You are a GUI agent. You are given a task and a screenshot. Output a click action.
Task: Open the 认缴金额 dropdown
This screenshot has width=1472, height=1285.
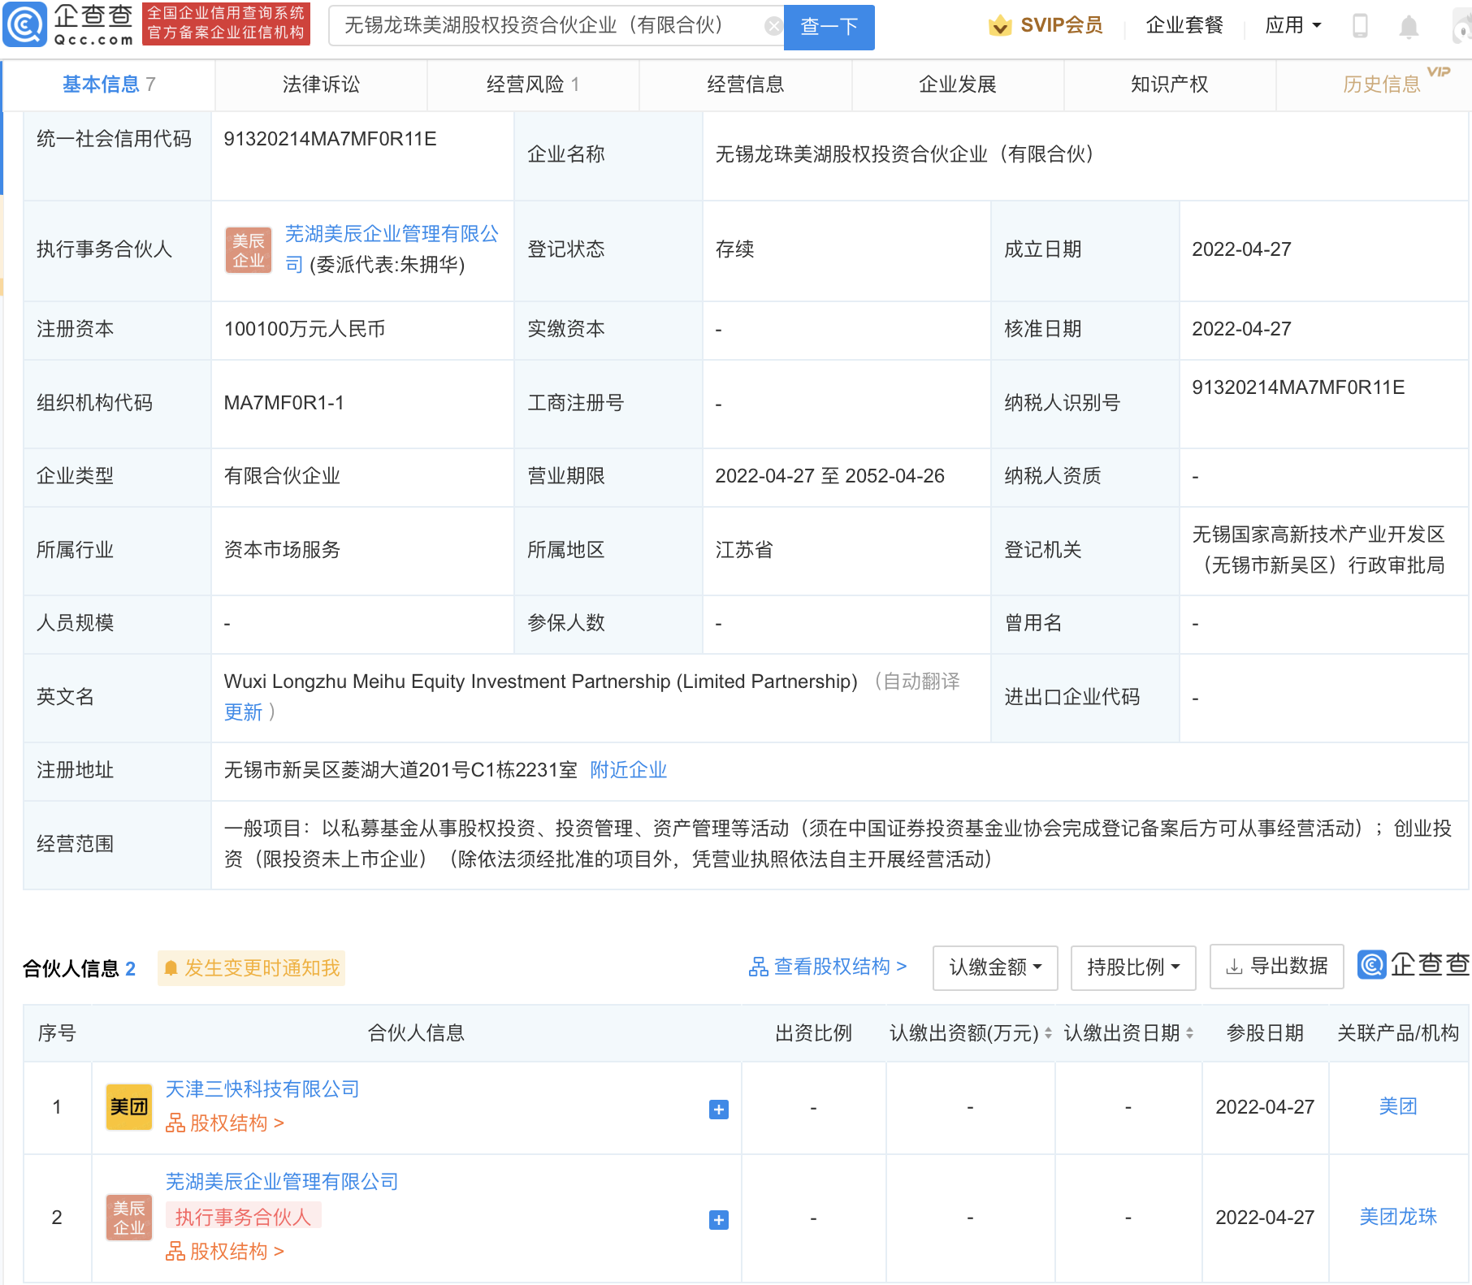[995, 967]
